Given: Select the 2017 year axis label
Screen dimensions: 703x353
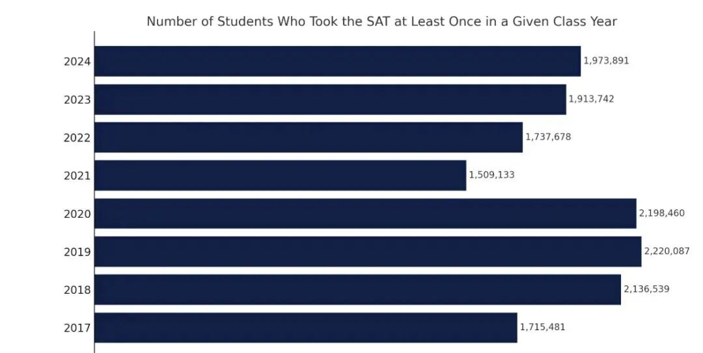Looking at the screenshot, I should pos(77,328).
